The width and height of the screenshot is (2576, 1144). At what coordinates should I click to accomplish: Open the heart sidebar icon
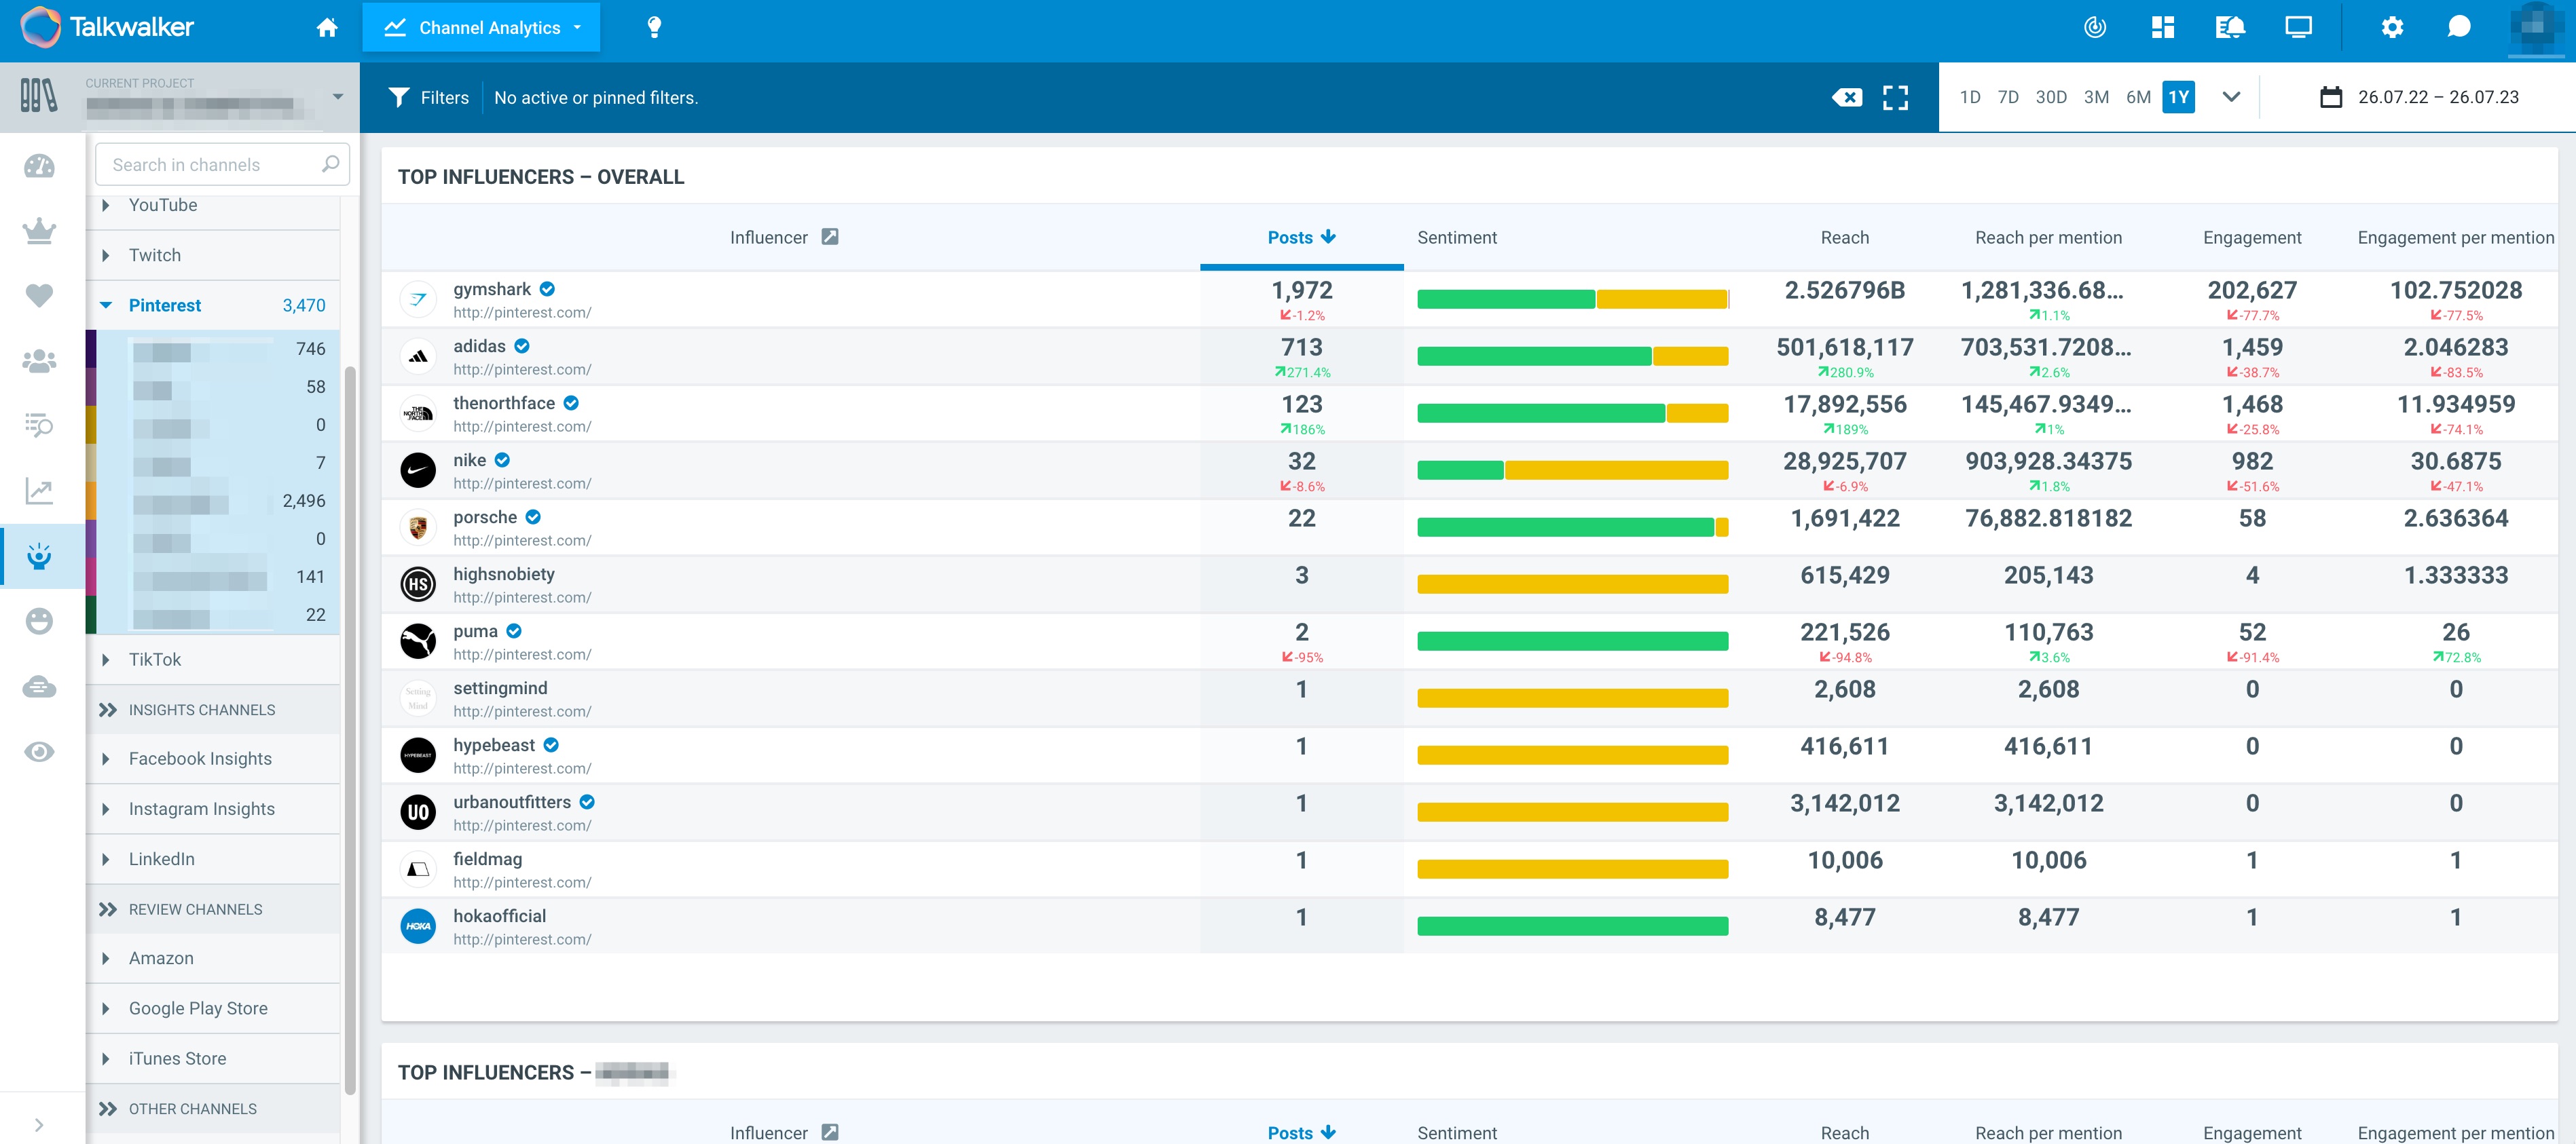click(39, 296)
